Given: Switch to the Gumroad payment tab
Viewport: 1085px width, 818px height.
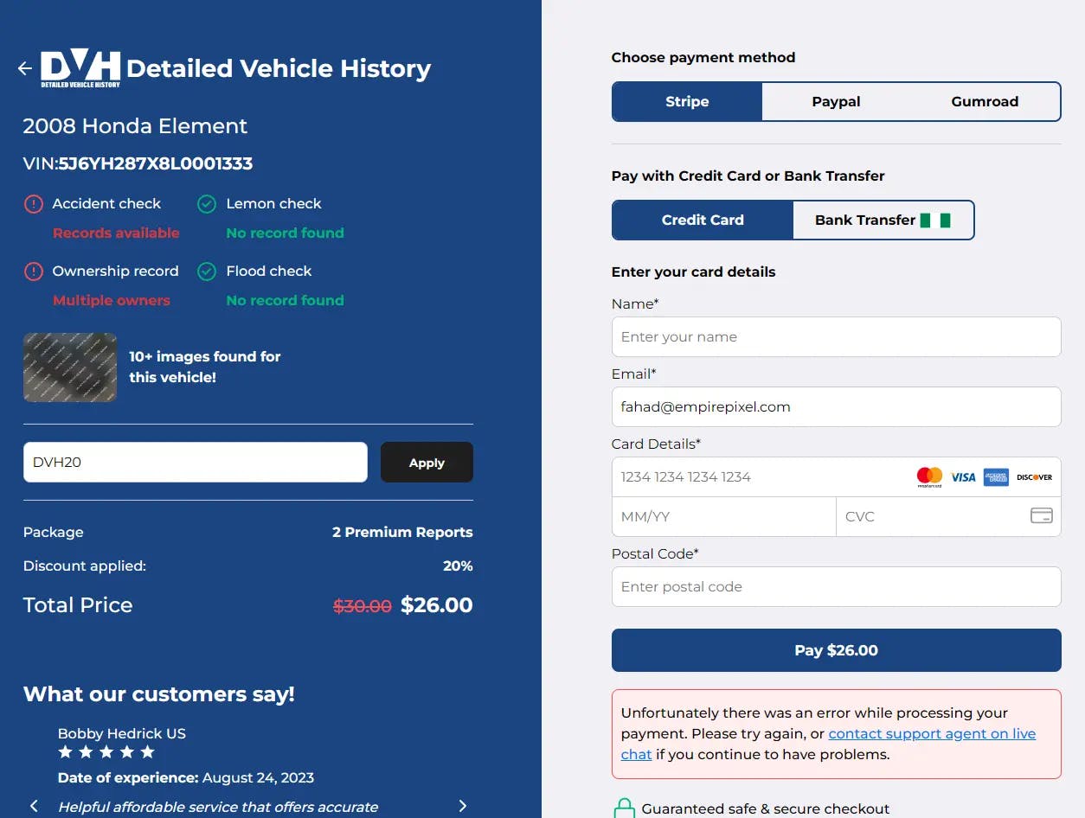Looking at the screenshot, I should (985, 101).
